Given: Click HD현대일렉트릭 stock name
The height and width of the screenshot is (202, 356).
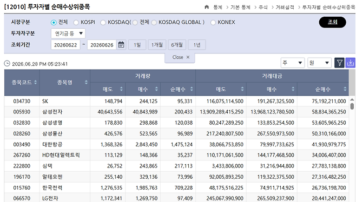Looking at the screenshot, I should [x=61, y=155].
